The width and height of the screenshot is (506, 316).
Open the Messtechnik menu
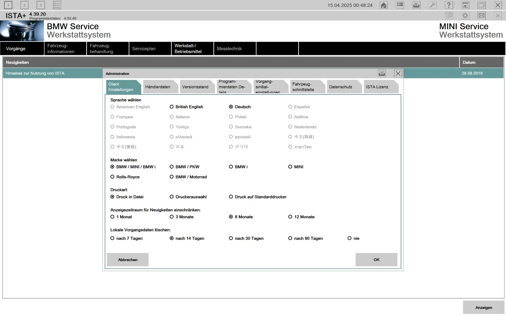[235, 49]
